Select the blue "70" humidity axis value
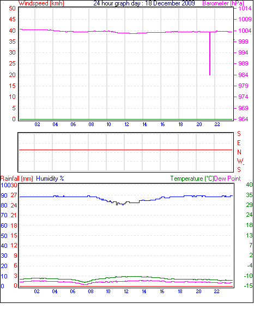254x309 pixels. (x=4, y=215)
